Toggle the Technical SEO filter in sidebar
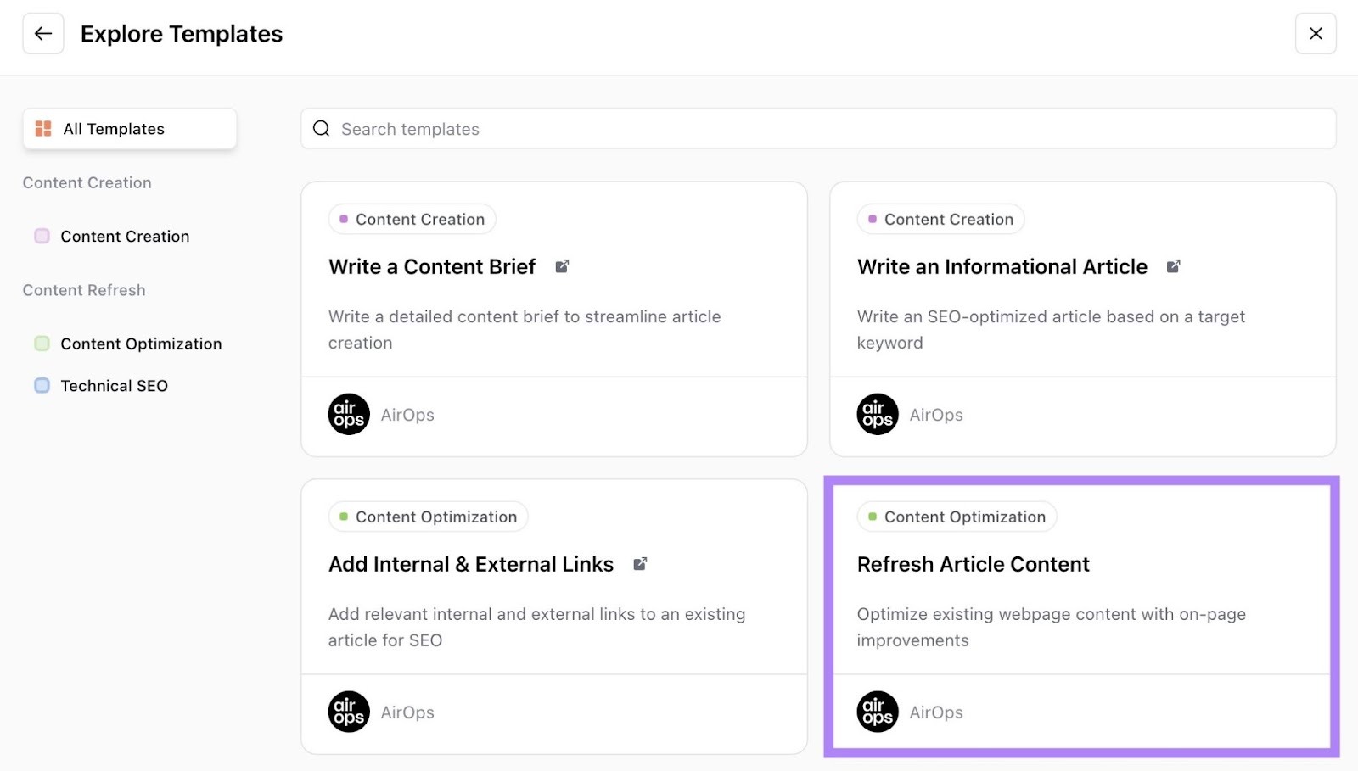This screenshot has height=771, width=1358. [x=113, y=385]
